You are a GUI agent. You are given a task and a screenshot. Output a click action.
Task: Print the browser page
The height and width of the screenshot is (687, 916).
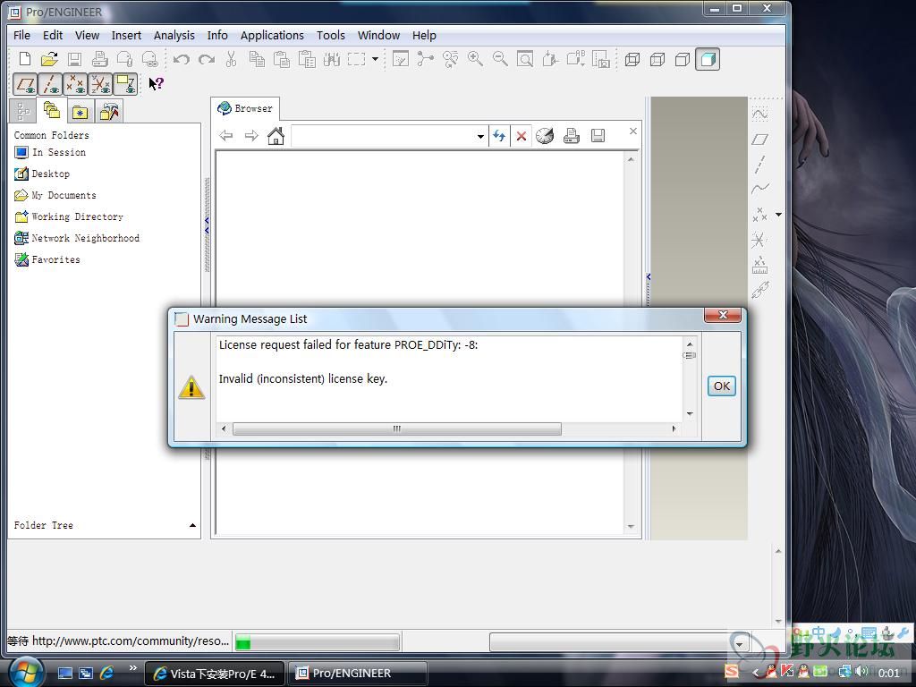point(572,136)
